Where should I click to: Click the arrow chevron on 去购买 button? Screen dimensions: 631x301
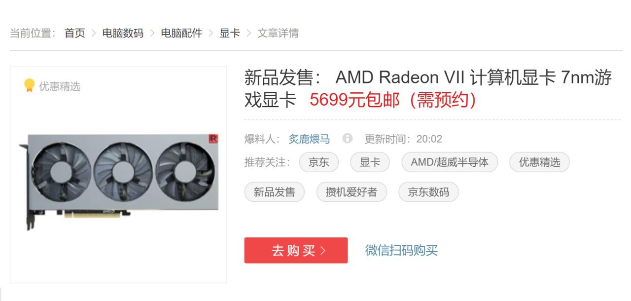pyautogui.click(x=323, y=251)
